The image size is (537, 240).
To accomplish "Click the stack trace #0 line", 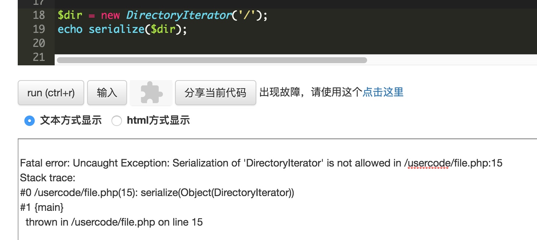I will (111, 192).
